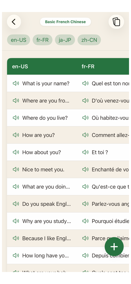The image size is (131, 284).
Task: Open the Basic French Chinese title
Action: pyautogui.click(x=65, y=22)
